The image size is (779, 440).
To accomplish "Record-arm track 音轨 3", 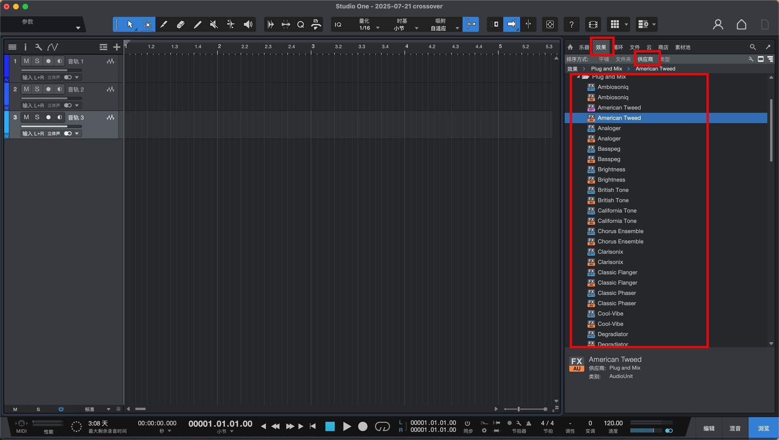I will [48, 117].
